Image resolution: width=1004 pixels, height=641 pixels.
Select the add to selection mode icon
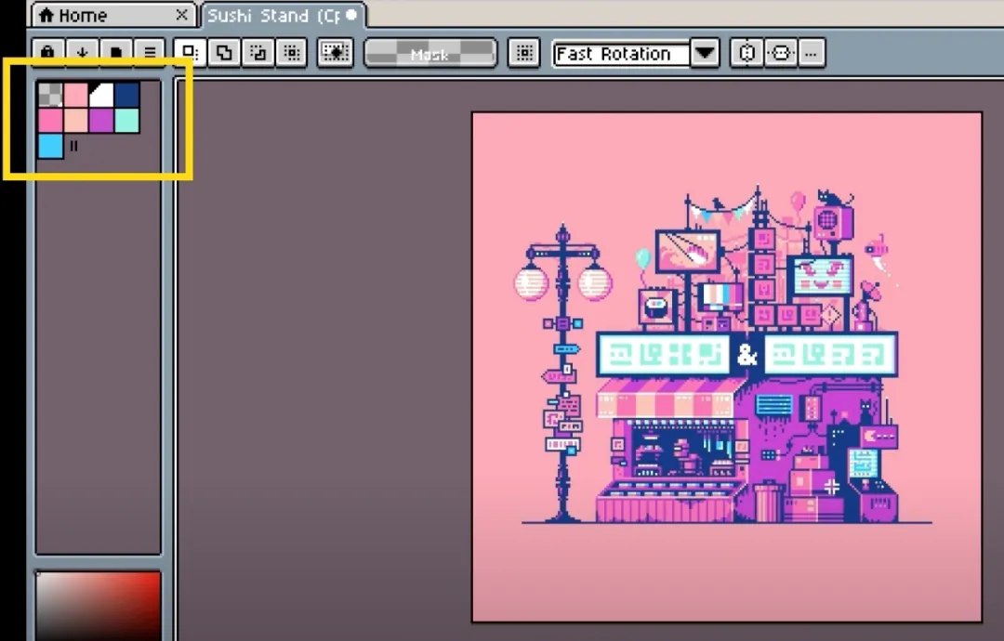coord(224,52)
